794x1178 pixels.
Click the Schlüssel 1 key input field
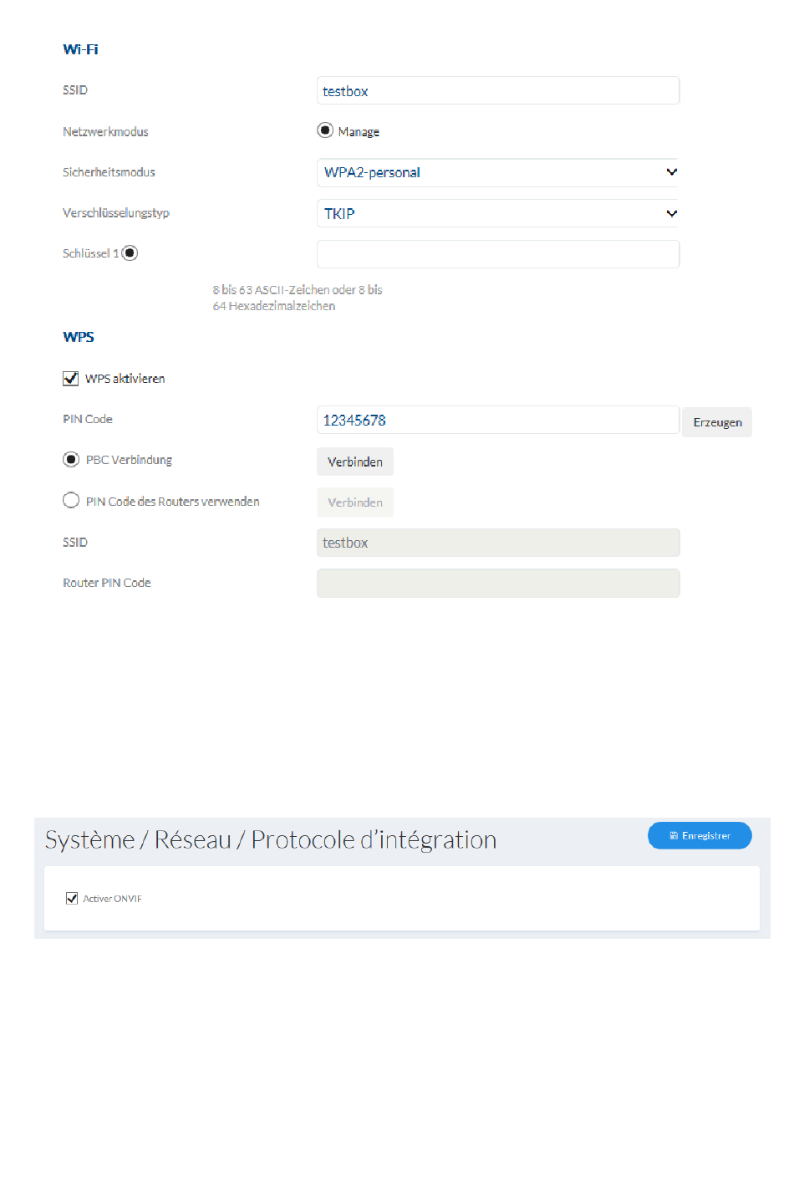[x=498, y=254]
